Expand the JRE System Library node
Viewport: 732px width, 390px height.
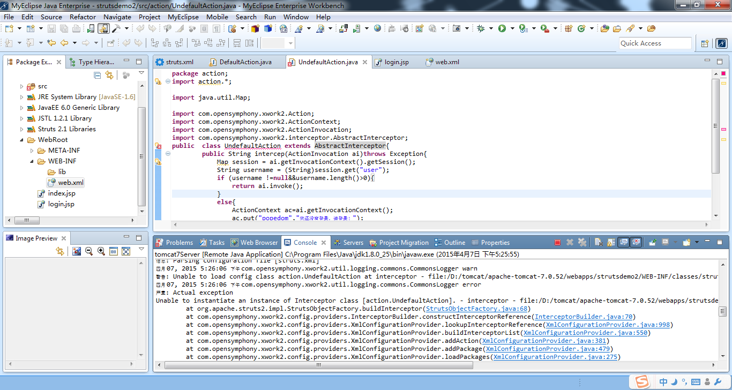[x=22, y=97]
